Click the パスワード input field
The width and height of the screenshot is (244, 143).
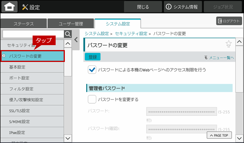pos(181,112)
